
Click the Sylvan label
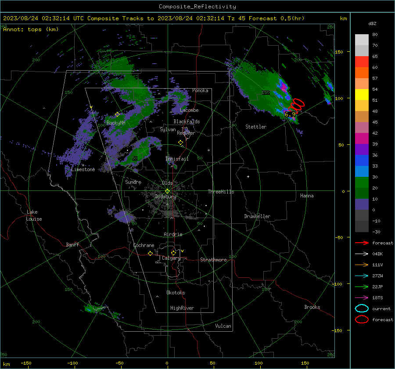point(168,130)
